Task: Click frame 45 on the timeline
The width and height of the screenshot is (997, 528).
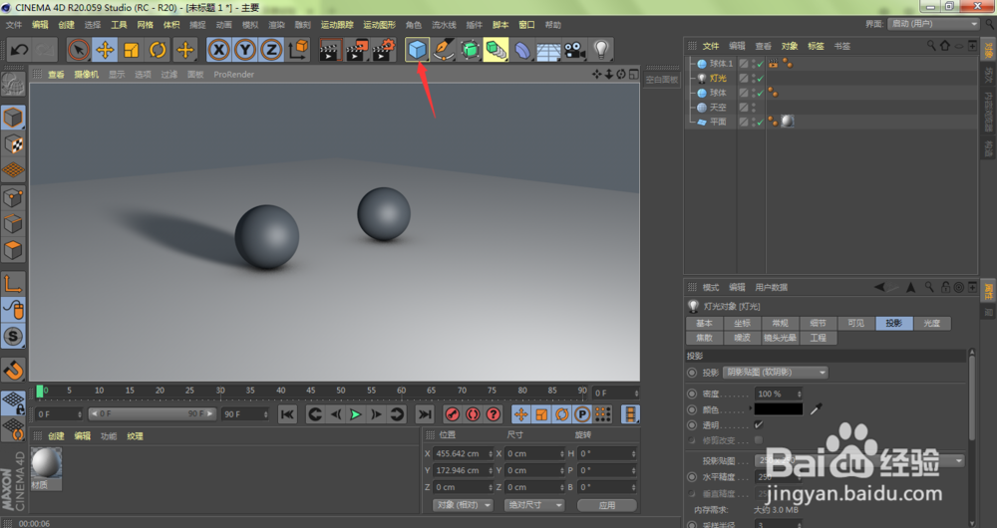Action: pos(310,391)
